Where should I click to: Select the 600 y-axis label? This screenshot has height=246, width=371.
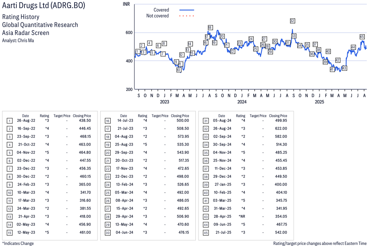coord(129,33)
